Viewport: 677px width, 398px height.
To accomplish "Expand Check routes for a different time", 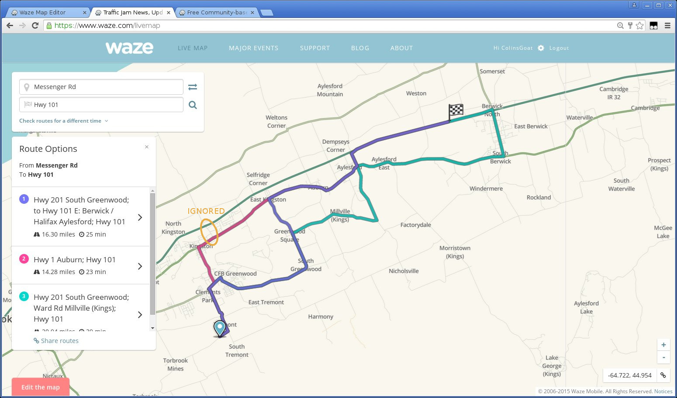I will (63, 121).
